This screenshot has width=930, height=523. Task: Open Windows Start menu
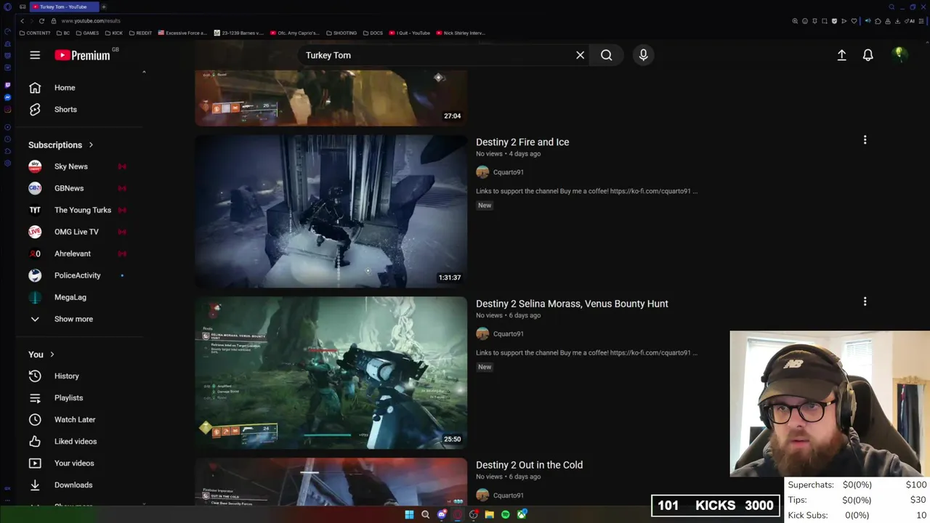tap(409, 514)
